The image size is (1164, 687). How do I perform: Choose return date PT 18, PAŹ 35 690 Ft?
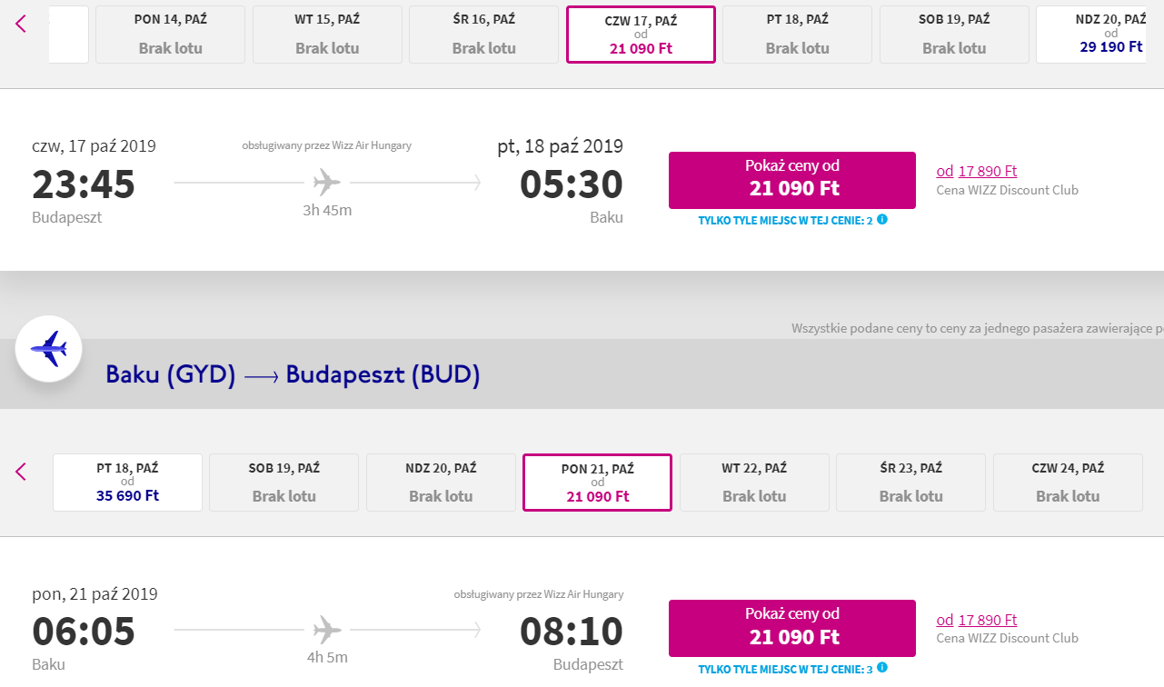pyautogui.click(x=127, y=483)
